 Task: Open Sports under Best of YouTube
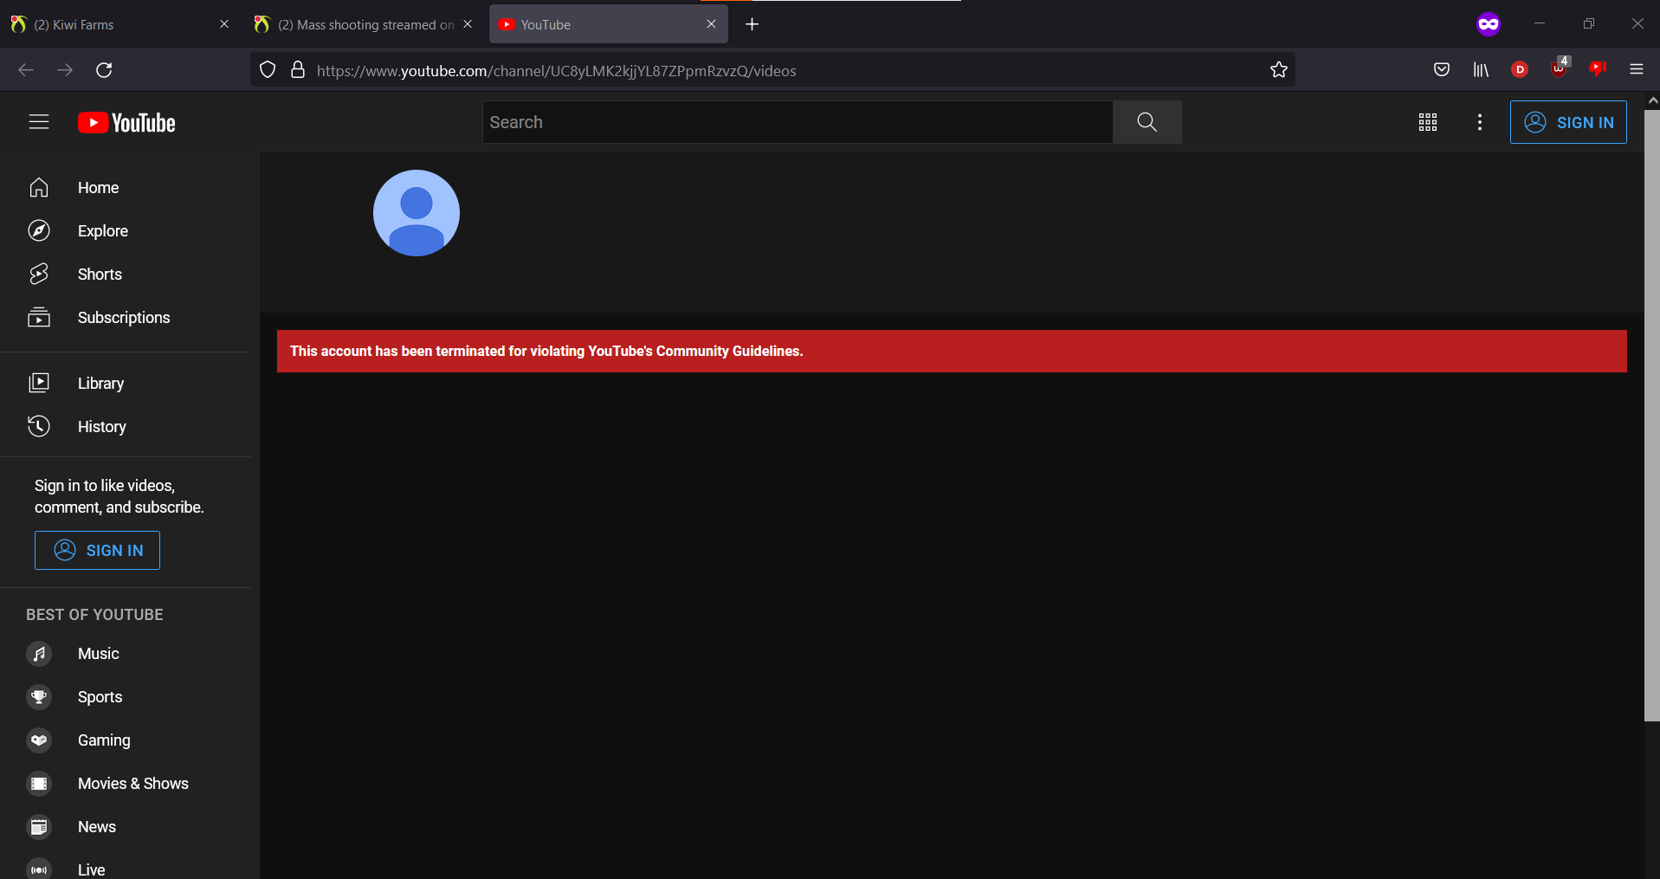126,697
